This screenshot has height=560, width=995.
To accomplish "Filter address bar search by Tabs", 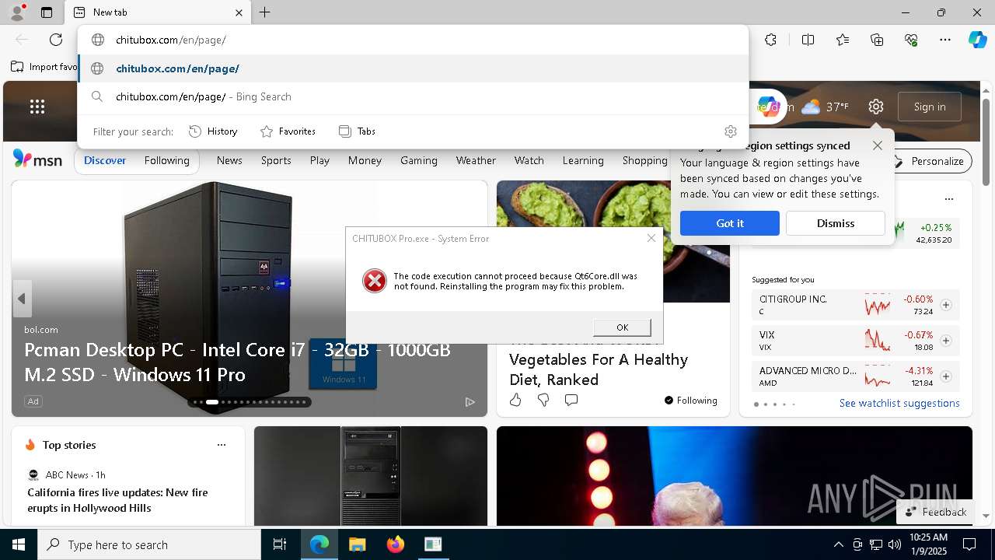I will [358, 131].
